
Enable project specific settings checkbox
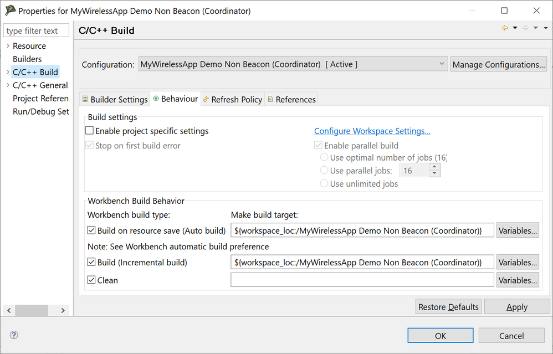coord(89,131)
